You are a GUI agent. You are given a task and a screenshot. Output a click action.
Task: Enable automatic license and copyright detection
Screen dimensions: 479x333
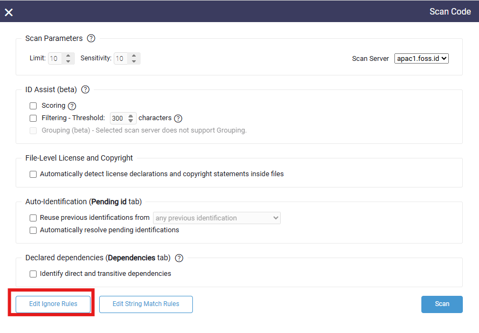[33, 174]
